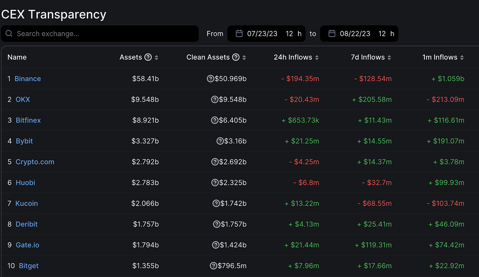Click the search magnifier icon
Viewport: 479px width, 277px height.
[9, 34]
